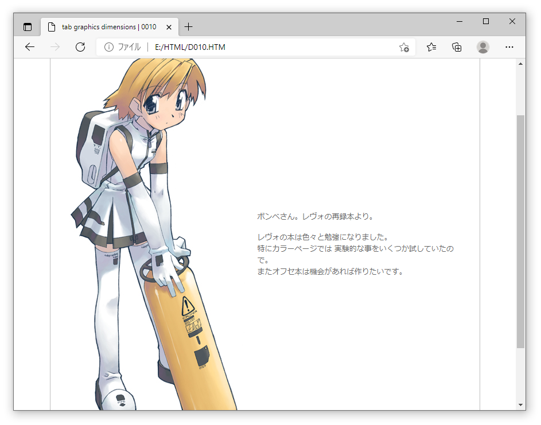Add this page to favorites star icon
Screen dimensions: 541x425
pos(404,47)
